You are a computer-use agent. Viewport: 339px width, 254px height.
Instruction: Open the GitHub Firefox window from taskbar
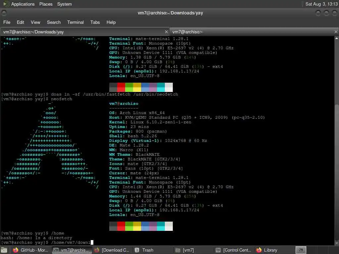[30, 250]
